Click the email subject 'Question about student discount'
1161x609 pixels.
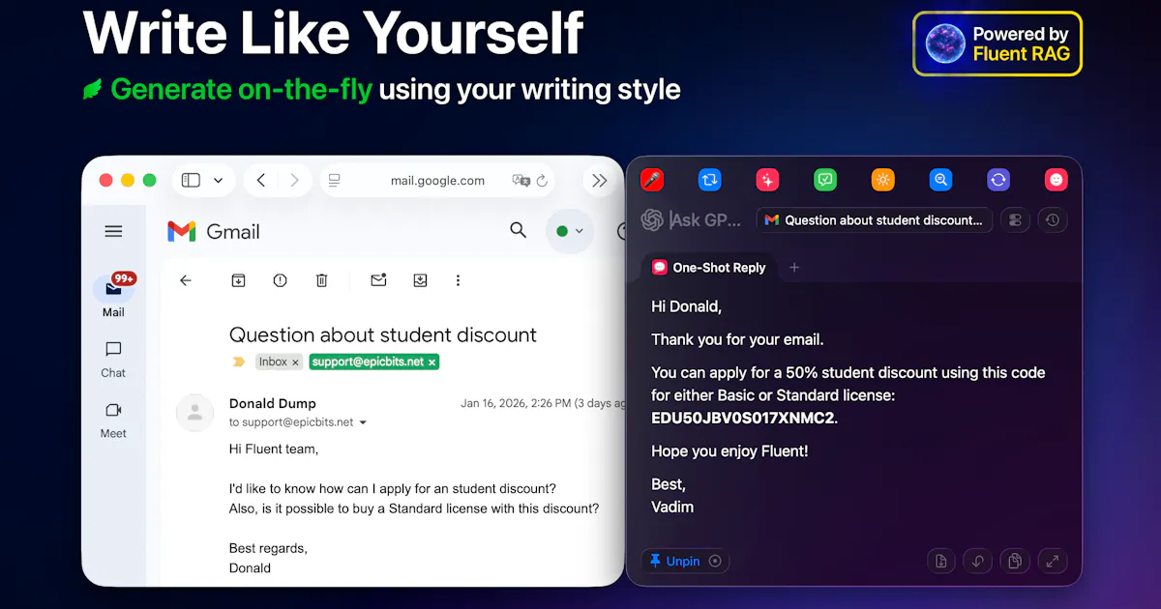click(383, 335)
